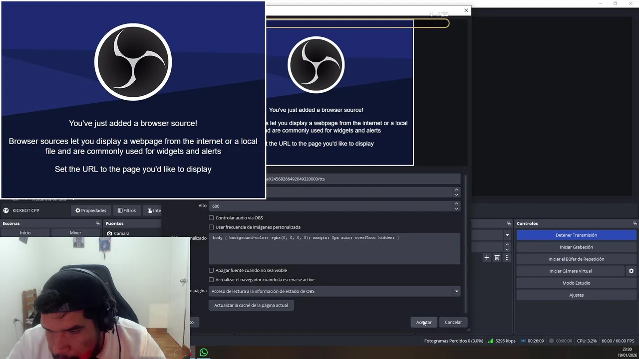Image resolution: width=639 pixels, height=359 pixels.
Task: Click the URL field ending in /tts
Action: (362, 179)
